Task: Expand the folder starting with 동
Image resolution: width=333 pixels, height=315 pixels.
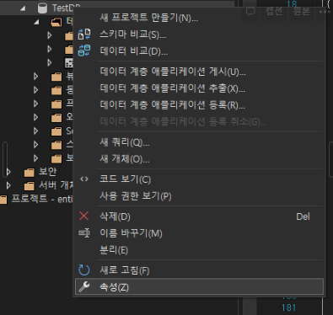Action: click(36, 90)
